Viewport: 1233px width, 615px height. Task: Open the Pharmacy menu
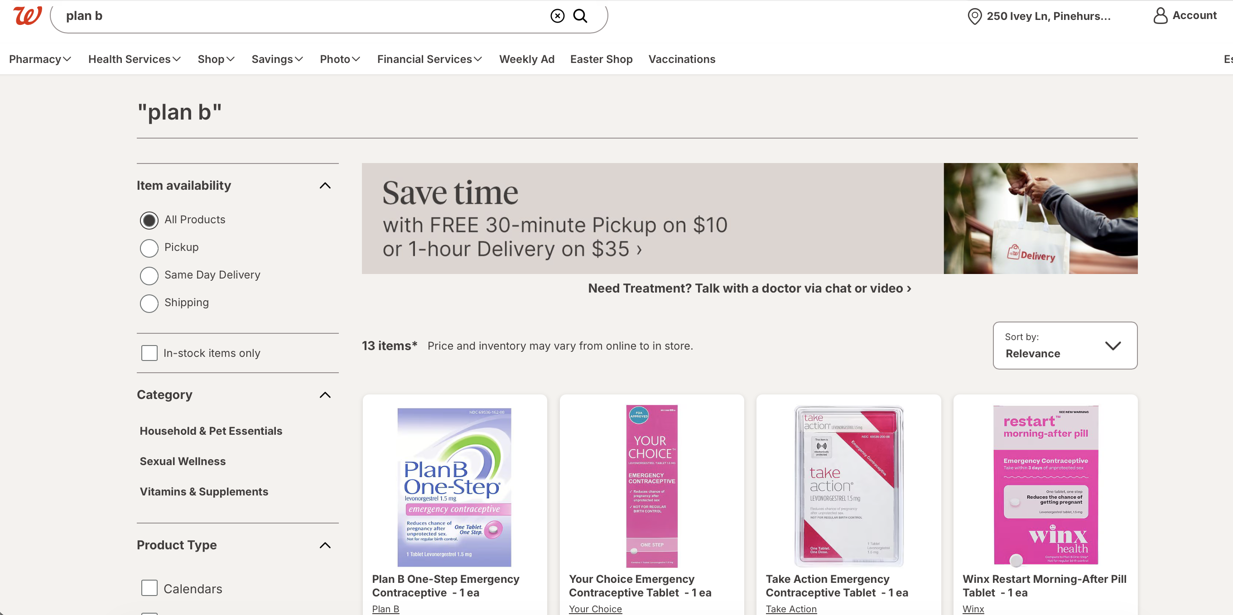40,59
